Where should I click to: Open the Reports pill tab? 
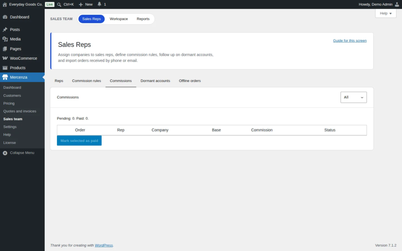point(143,19)
